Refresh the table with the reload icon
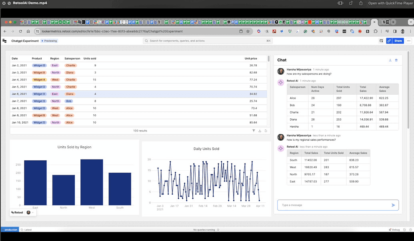This screenshot has width=414, height=241. tap(266, 131)
